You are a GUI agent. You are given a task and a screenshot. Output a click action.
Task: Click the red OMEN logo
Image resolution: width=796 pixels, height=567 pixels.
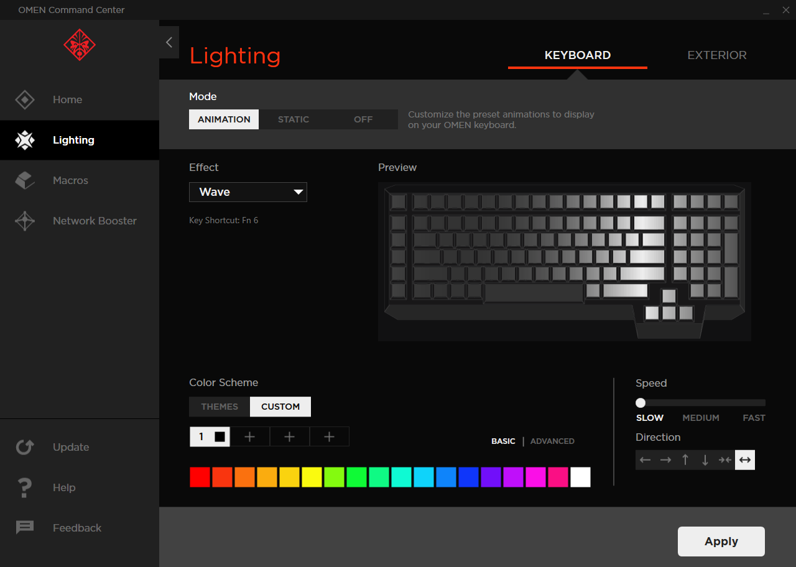[x=80, y=44]
